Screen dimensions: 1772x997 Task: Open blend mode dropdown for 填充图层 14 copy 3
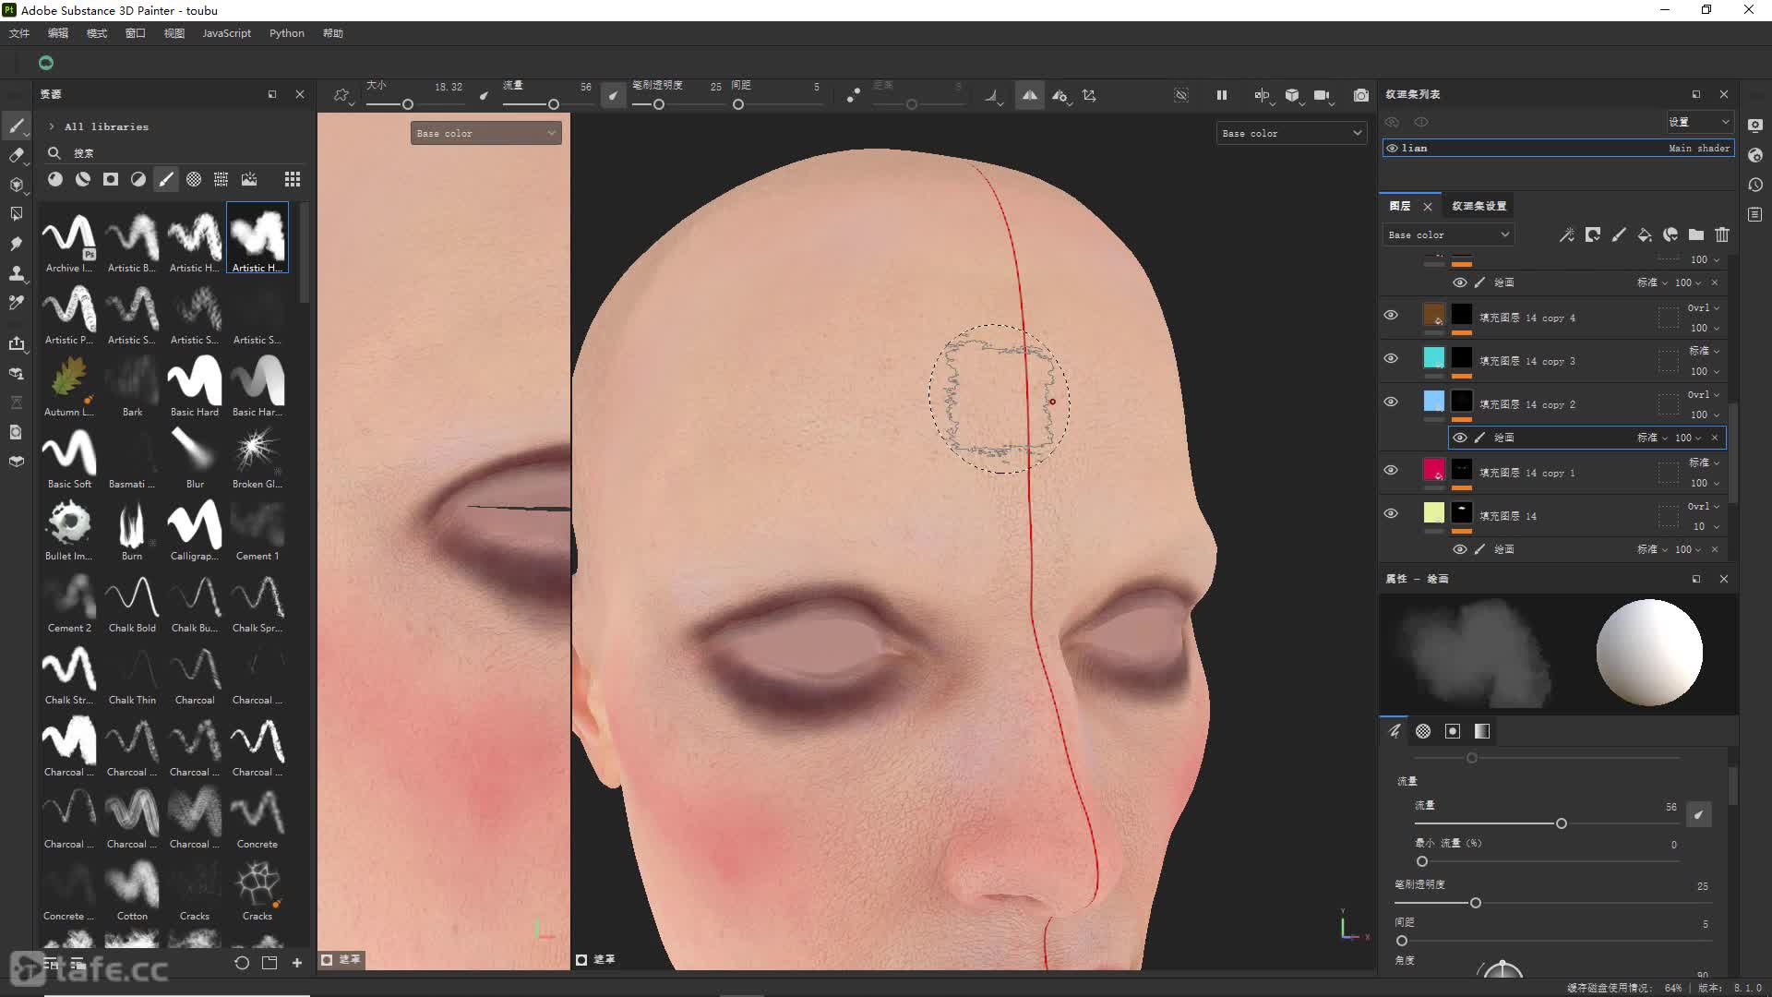1704,351
